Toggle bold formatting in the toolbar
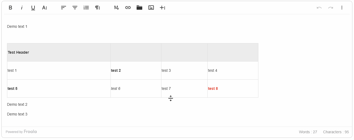 pyautogui.click(x=11, y=8)
